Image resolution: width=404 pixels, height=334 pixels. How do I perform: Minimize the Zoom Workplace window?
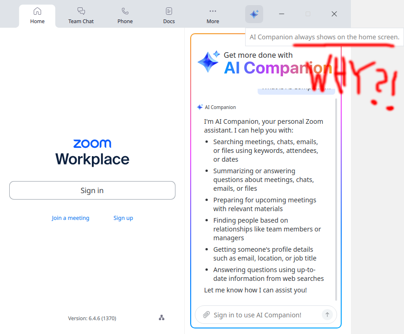pyautogui.click(x=282, y=14)
